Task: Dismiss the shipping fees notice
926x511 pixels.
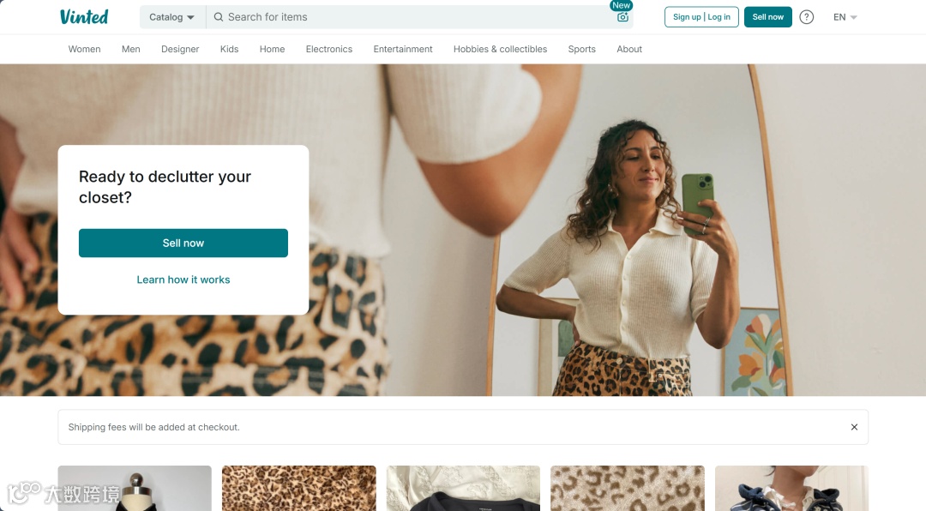Action: pyautogui.click(x=854, y=427)
